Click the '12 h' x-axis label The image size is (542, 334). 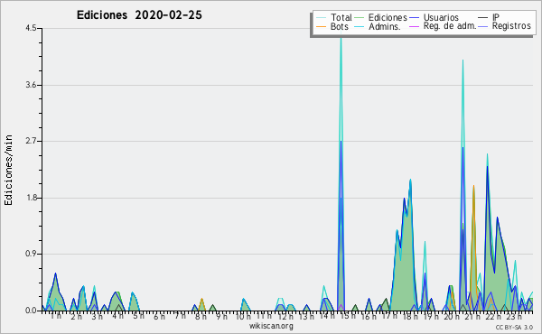[285, 316]
